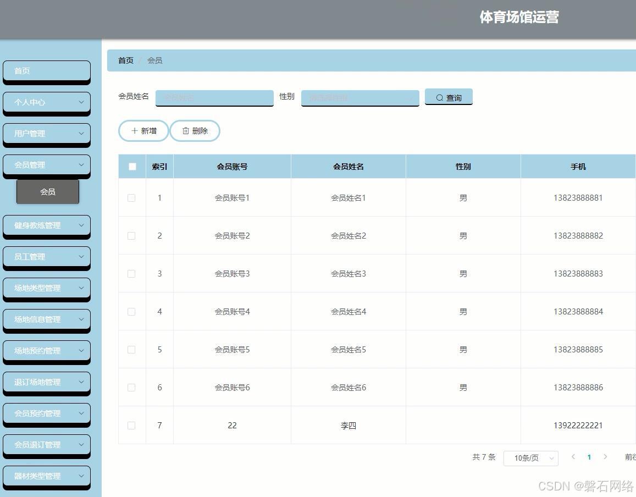Click the cell 会员姓名2
636x497 pixels.
(x=349, y=236)
